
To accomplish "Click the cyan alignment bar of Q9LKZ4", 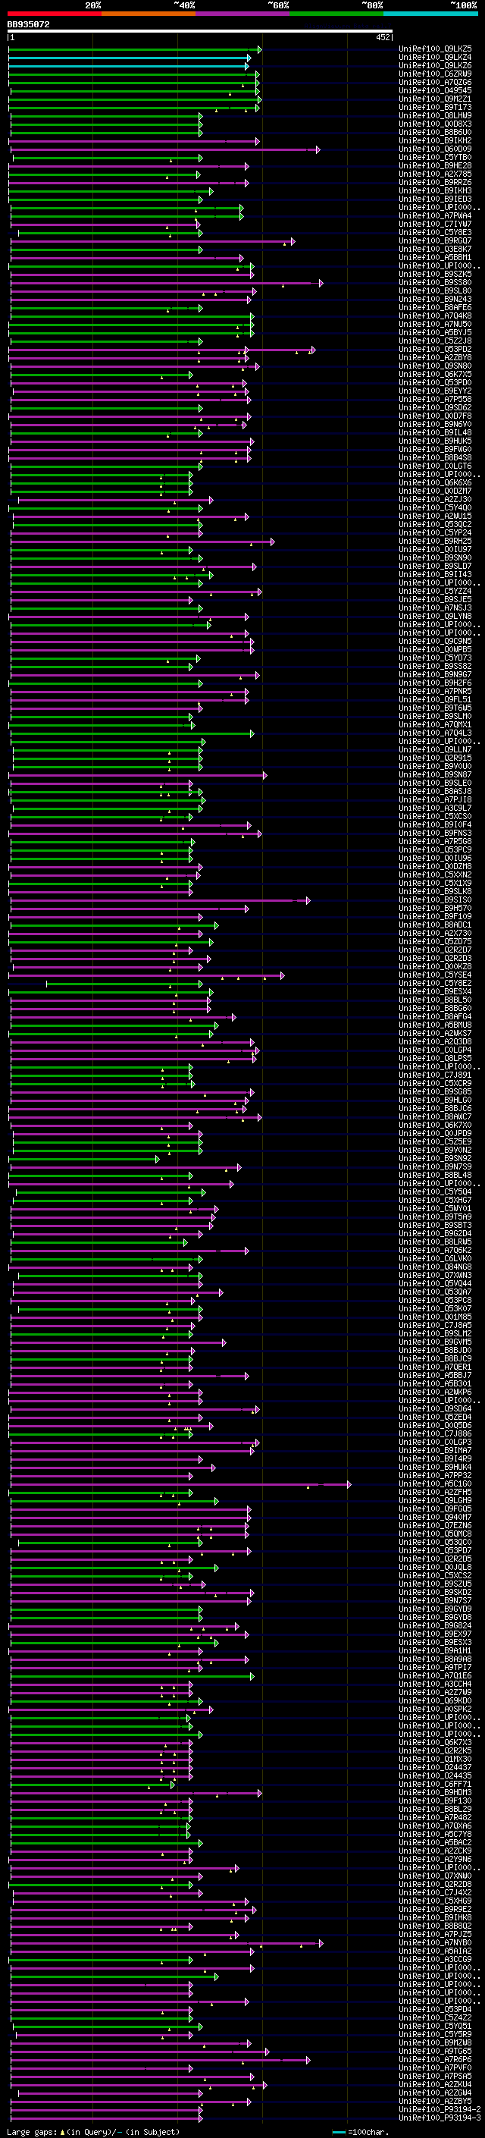I will point(129,58).
